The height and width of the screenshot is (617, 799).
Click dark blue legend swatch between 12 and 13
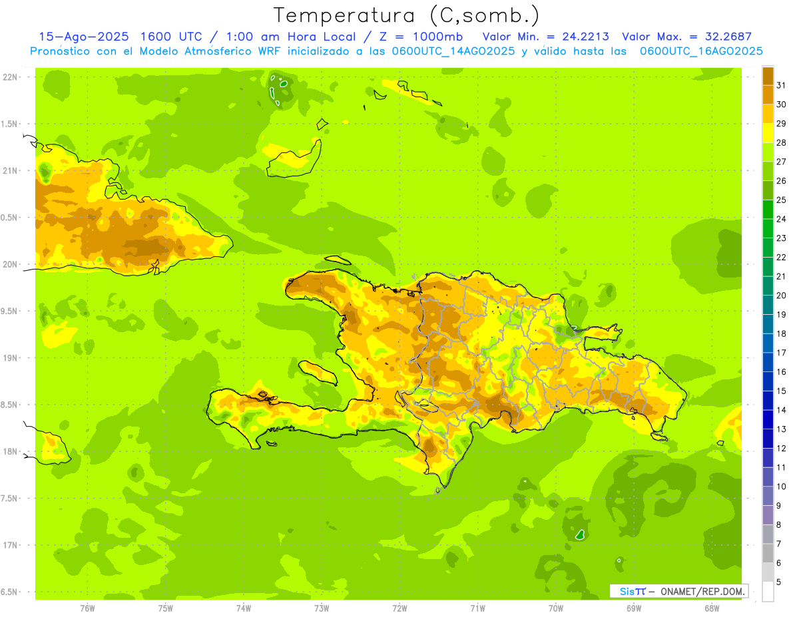click(x=768, y=439)
